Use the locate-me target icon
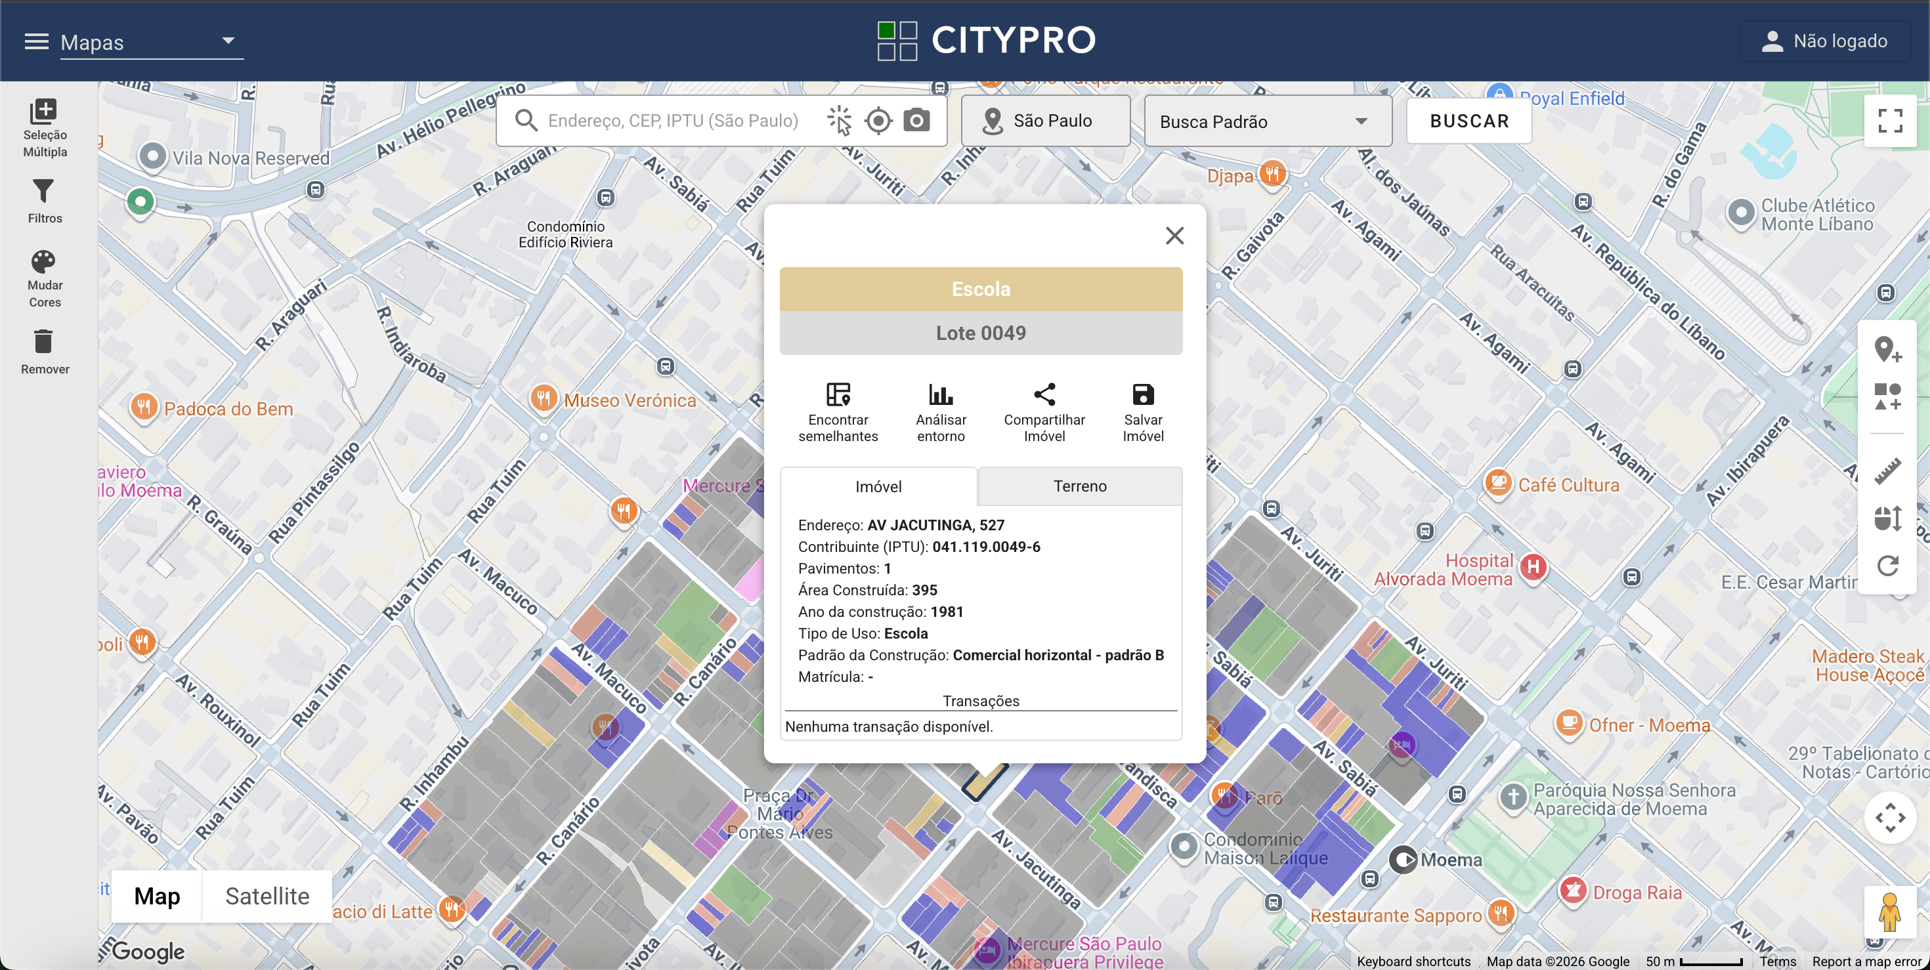1930x970 pixels. [878, 121]
